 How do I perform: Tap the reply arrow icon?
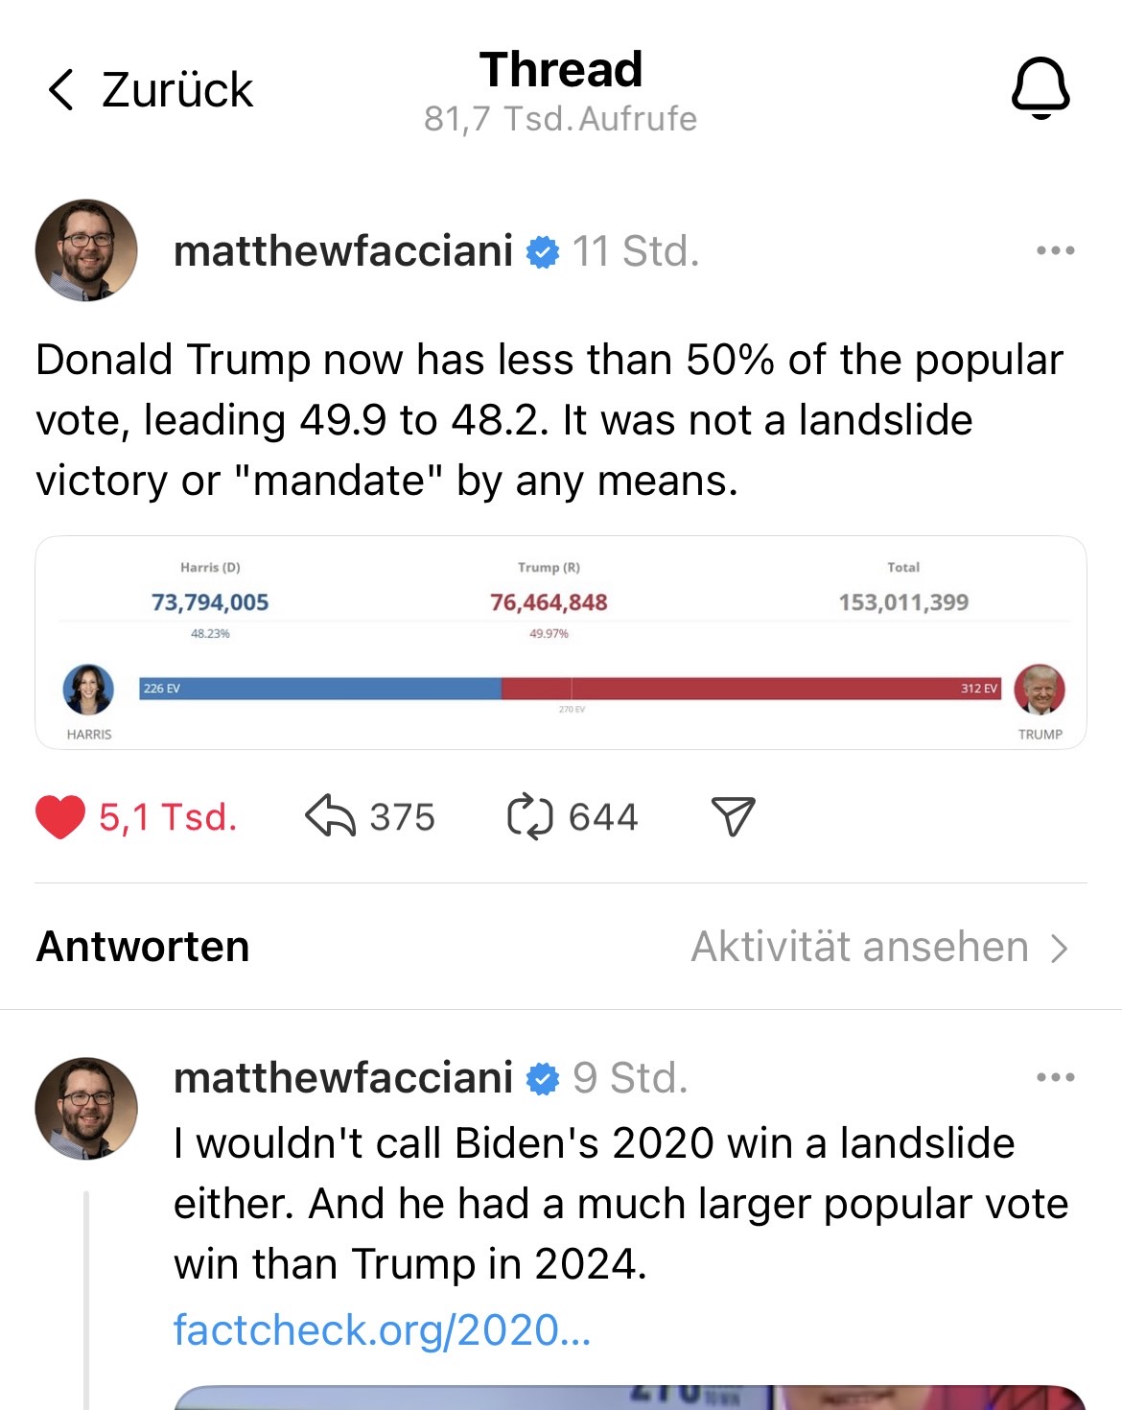[330, 817]
